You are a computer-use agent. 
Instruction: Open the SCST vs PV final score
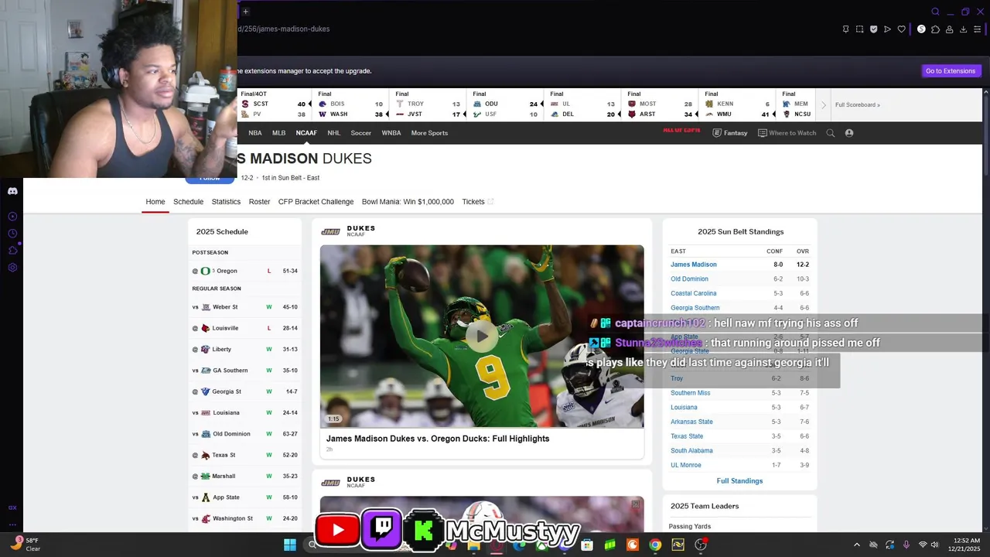pyautogui.click(x=274, y=104)
